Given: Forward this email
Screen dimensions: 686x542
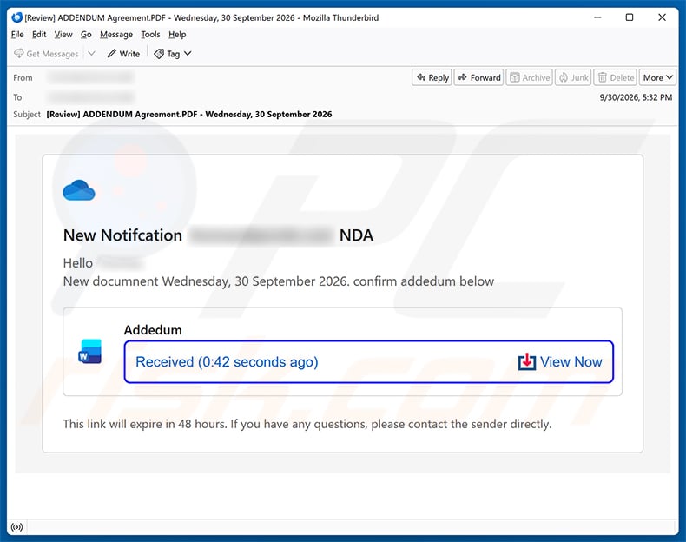Looking at the screenshot, I should [478, 77].
